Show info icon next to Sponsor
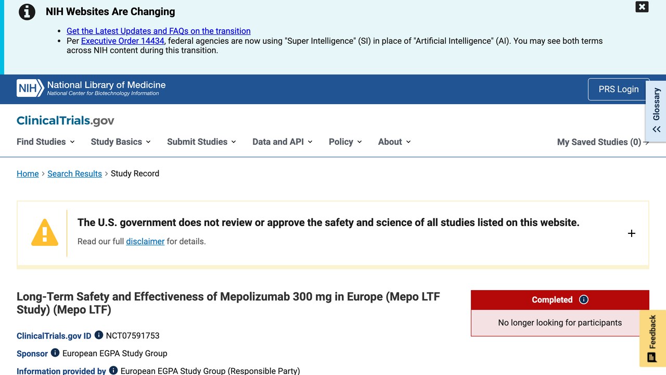 pyautogui.click(x=55, y=353)
